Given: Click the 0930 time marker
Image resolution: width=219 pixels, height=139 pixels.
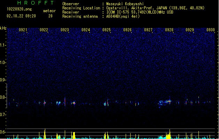Looking at the screenshot, I should (x=211, y=30).
